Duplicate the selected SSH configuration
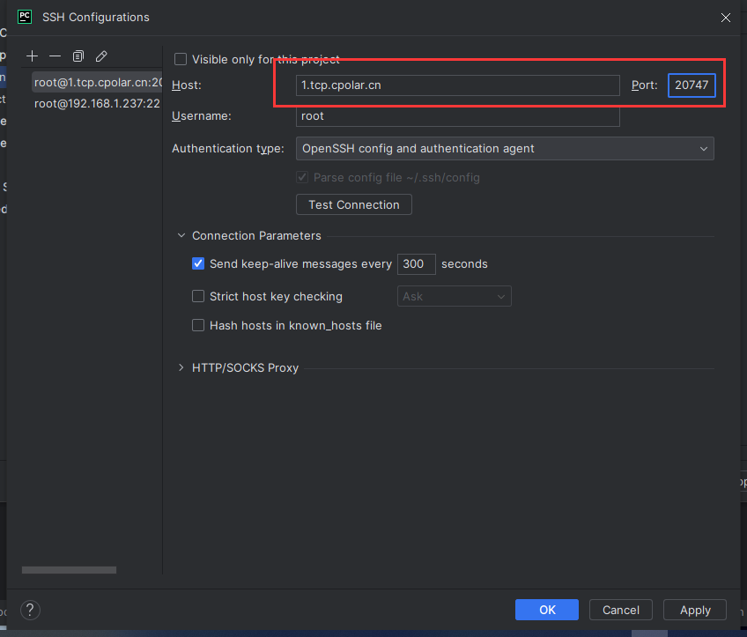Image resolution: width=747 pixels, height=637 pixels. click(78, 56)
